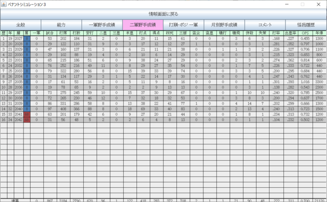
Task: Click the OPS column header
Action: [306, 33]
